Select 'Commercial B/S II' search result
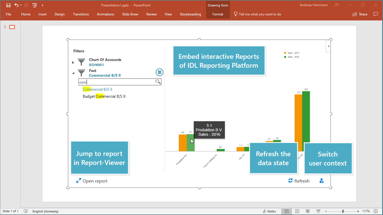Viewport: 383px width, 215px height. pos(98,89)
